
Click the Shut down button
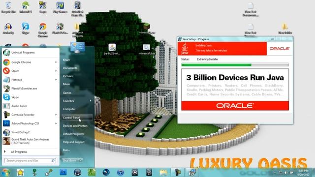pyautogui.click(x=70, y=160)
